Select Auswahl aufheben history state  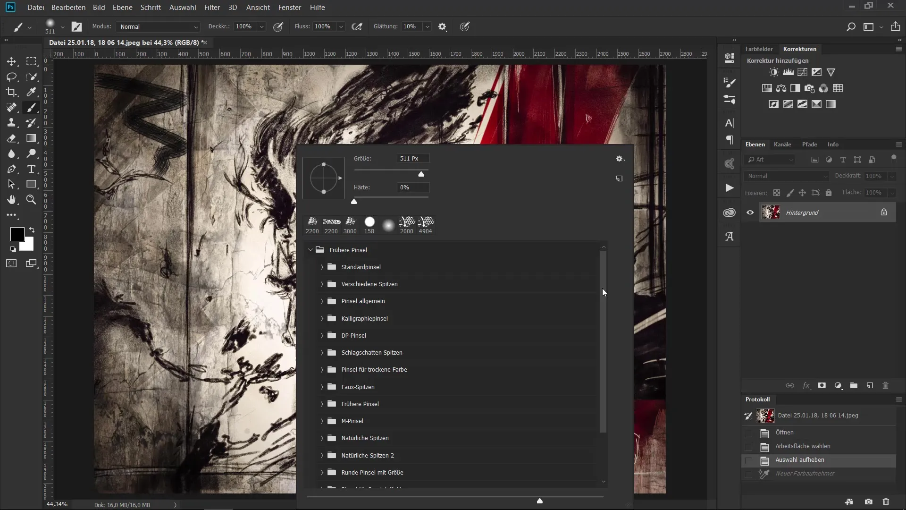[819, 460]
